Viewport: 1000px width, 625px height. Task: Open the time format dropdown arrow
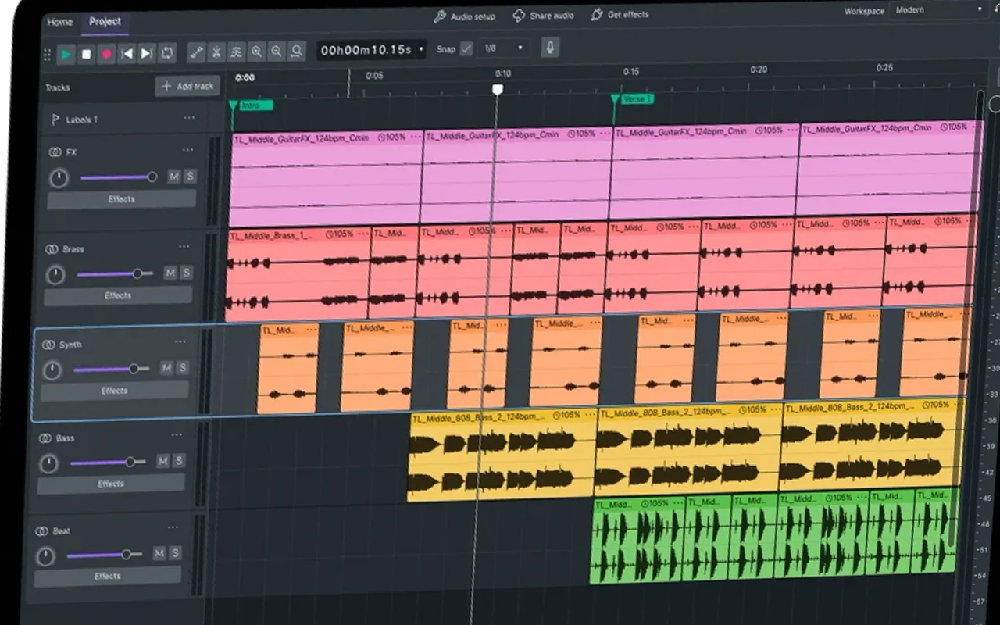(422, 49)
